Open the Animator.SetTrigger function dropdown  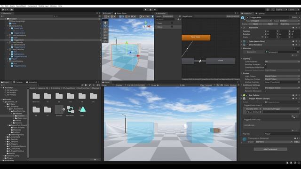coord(281,109)
